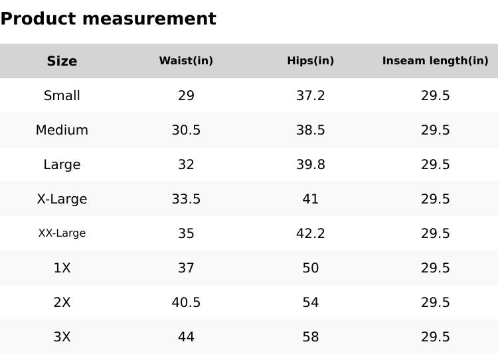Image resolution: width=498 pixels, height=354 pixels.
Task: Click the 58 hips value for 3X
Action: (310, 337)
